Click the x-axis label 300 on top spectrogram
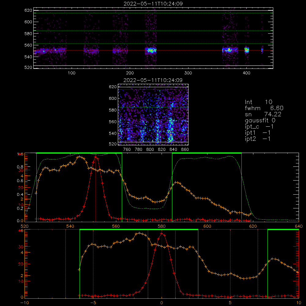The height and width of the screenshot is (306, 306). 188,73
